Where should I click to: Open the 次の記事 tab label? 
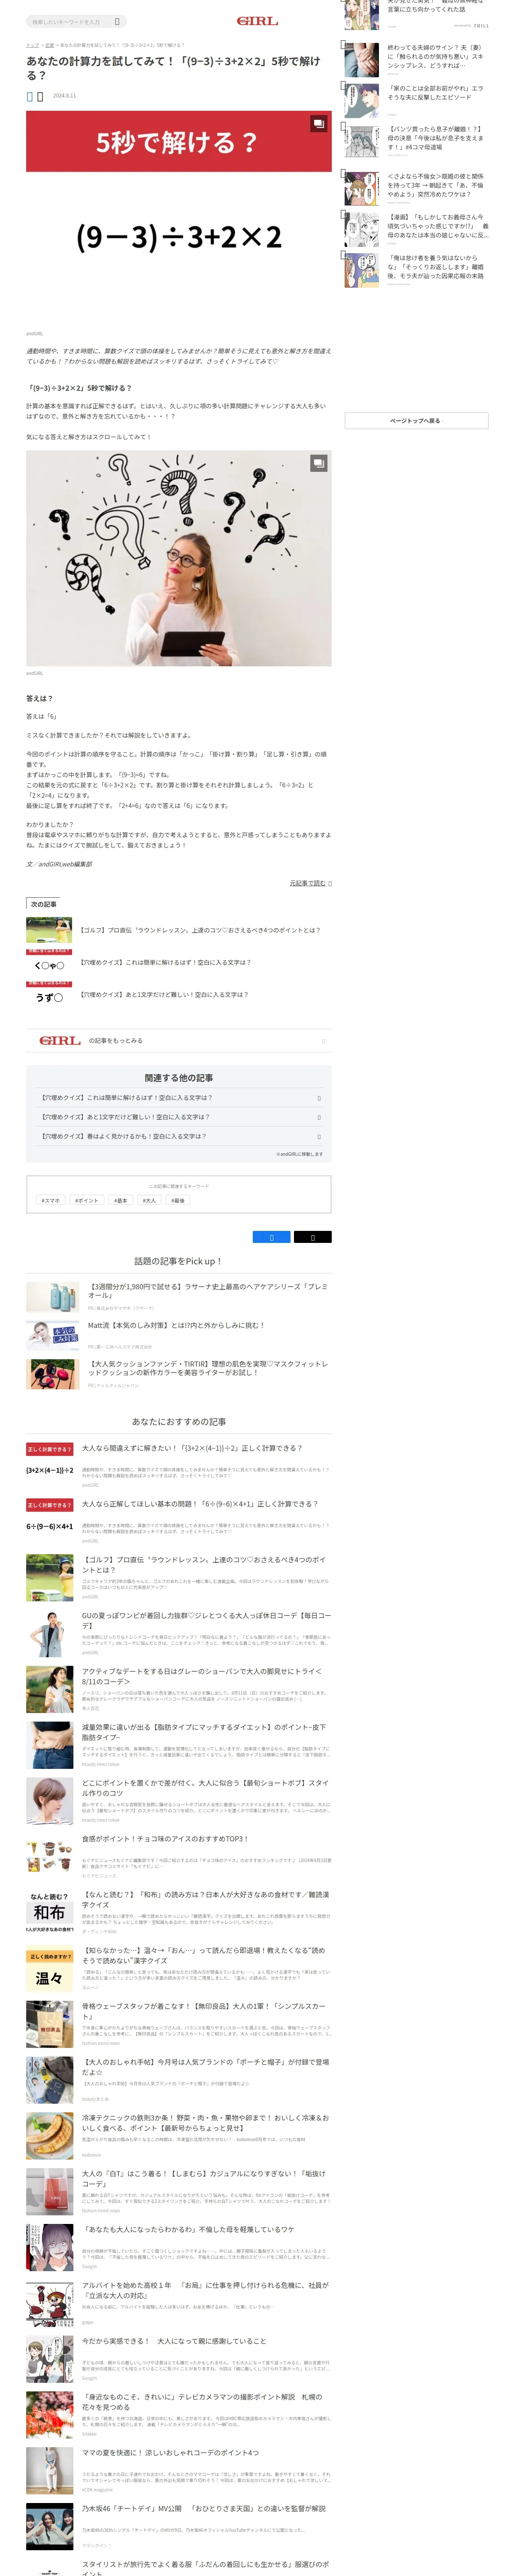click(x=43, y=904)
